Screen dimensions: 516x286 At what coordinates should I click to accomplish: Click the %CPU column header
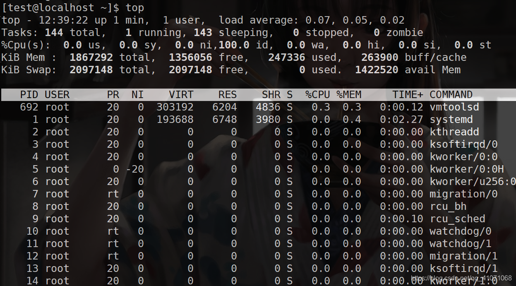318,95
